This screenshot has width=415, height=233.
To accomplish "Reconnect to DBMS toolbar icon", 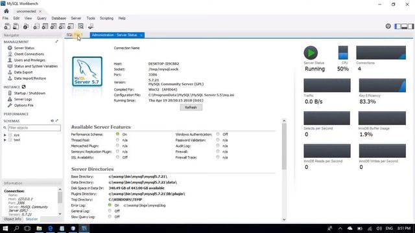I will click(91, 26).
